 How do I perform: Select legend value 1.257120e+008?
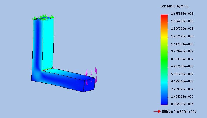pos(182,36)
